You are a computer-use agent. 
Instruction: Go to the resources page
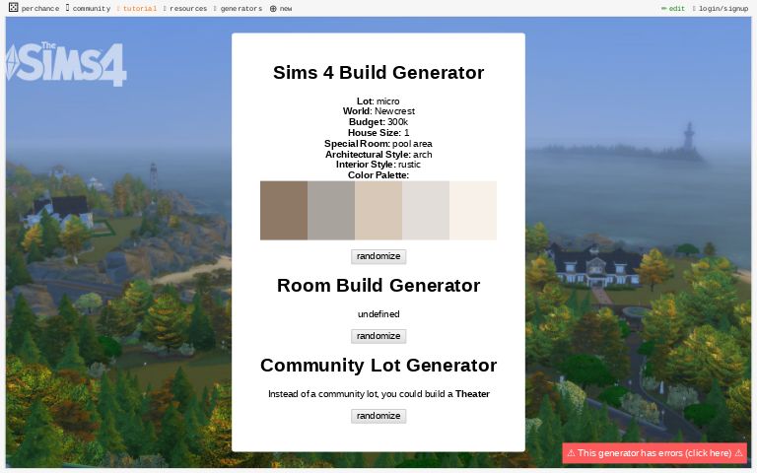coord(187,9)
